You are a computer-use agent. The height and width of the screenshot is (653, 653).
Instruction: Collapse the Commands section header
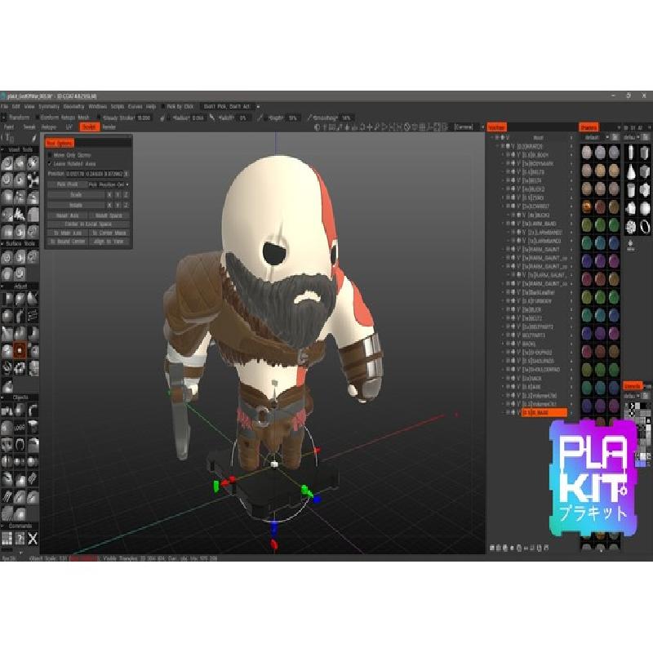(x=20, y=526)
